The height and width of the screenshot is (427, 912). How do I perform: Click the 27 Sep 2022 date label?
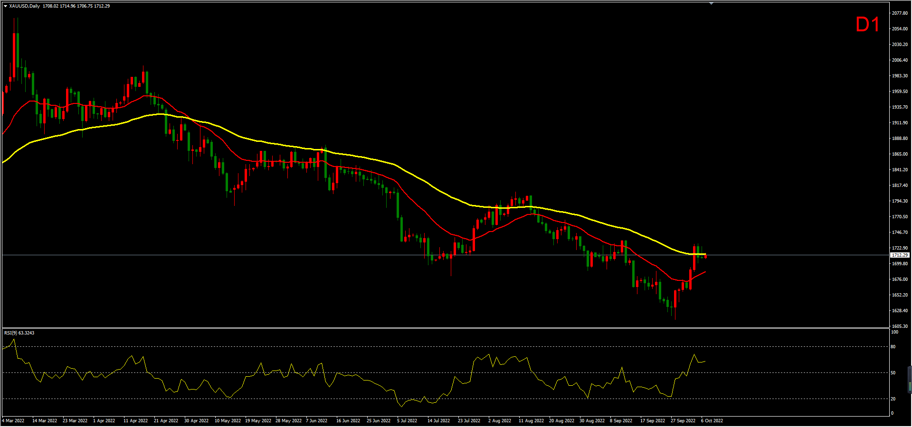point(683,421)
